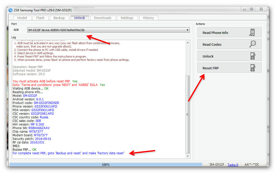This screenshot has height=173, width=276.
Task: Click 'Waiting ADB device... OK' log line
Action: pos(30,89)
